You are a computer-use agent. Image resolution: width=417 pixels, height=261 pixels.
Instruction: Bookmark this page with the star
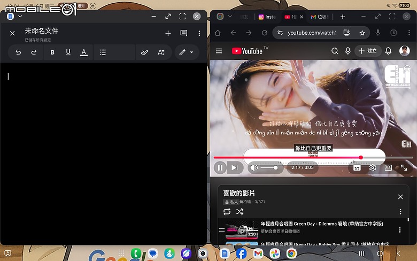362,33
